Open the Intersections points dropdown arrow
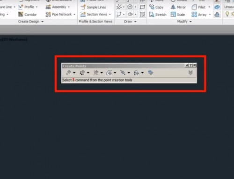The image size is (234, 179). [x=88, y=72]
